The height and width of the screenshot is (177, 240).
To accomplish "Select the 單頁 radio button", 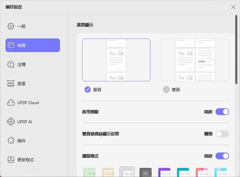I will tap(88, 90).
